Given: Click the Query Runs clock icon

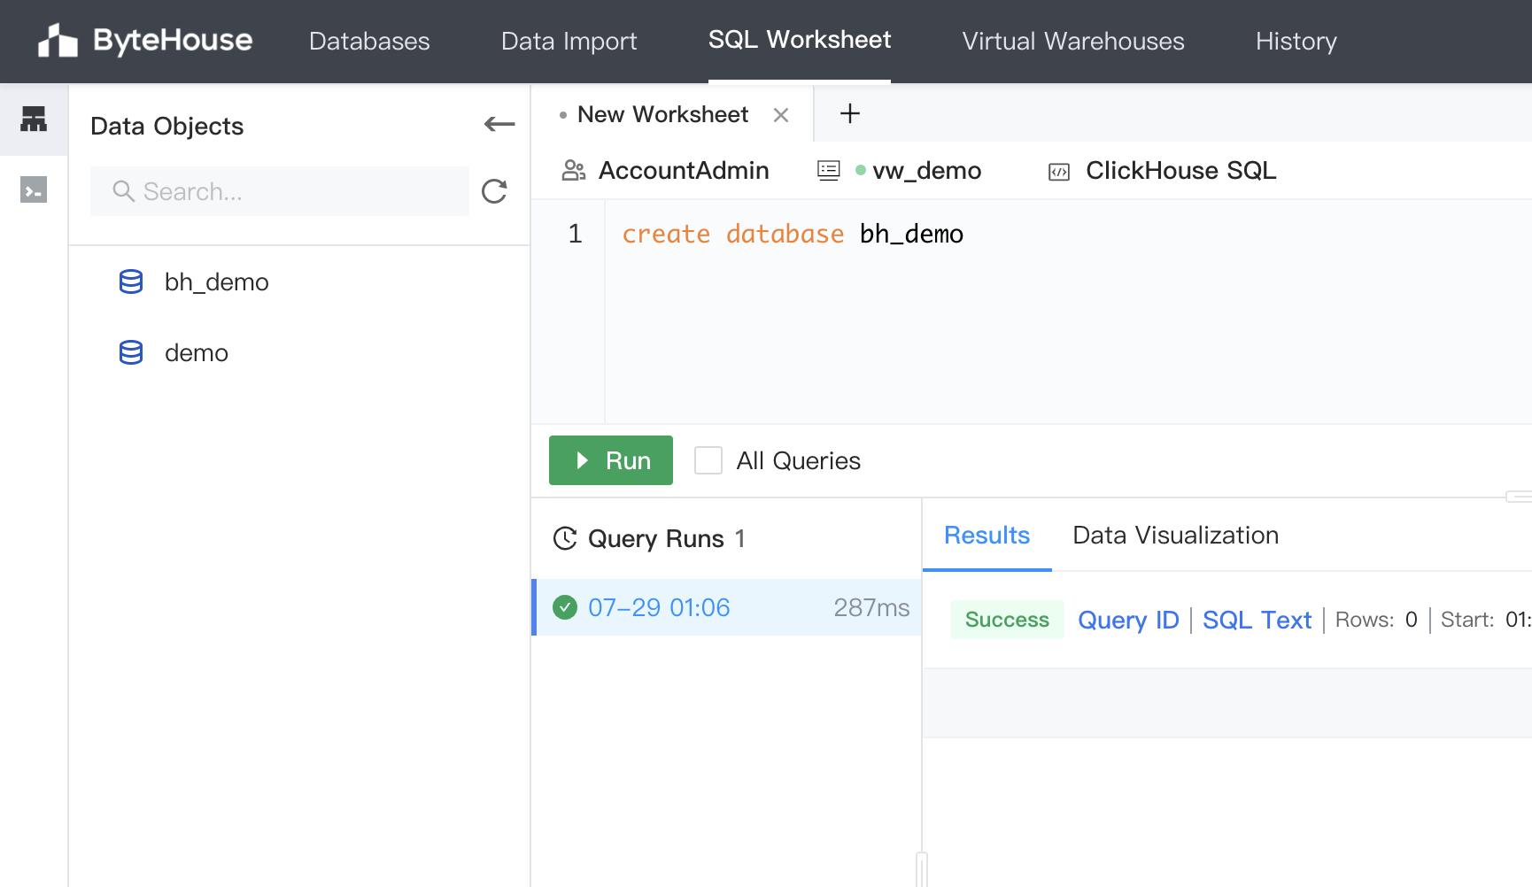Looking at the screenshot, I should click(x=565, y=538).
